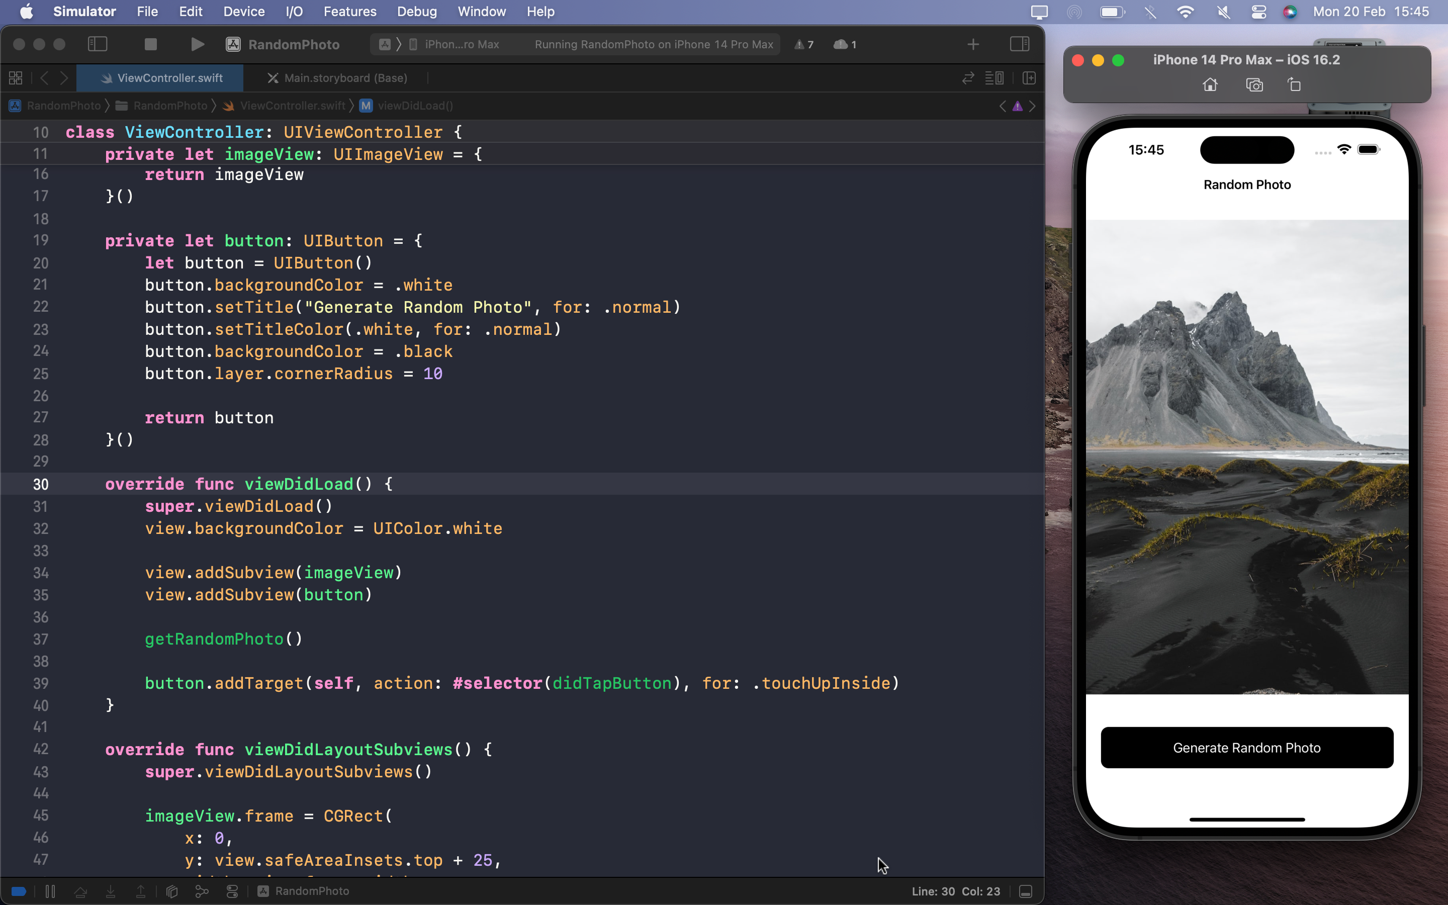Open the Debug menu in menu bar
Viewport: 1448px width, 905px height.
[x=416, y=12]
